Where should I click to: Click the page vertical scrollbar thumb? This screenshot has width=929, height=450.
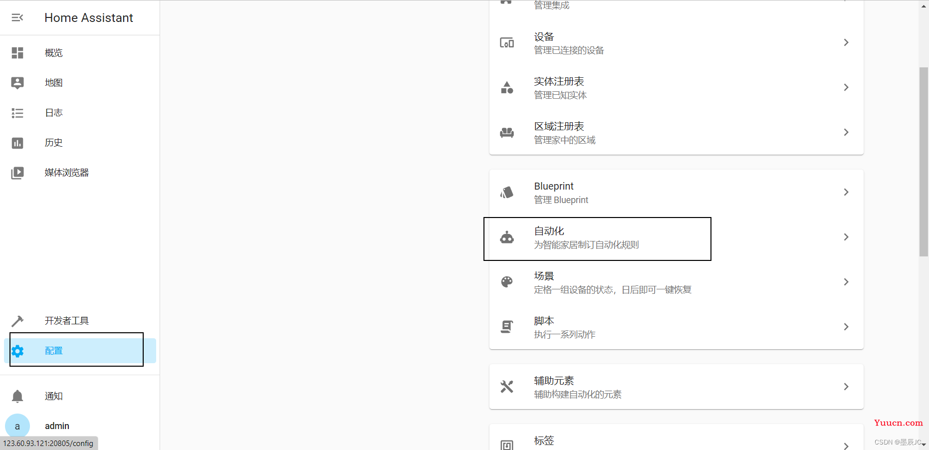(x=924, y=162)
